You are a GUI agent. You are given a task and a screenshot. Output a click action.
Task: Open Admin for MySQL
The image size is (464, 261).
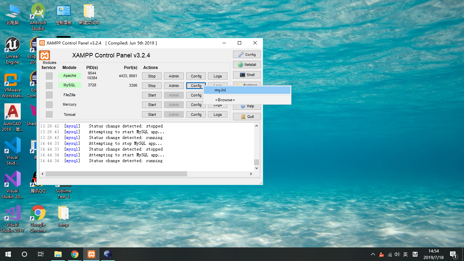pyautogui.click(x=174, y=85)
